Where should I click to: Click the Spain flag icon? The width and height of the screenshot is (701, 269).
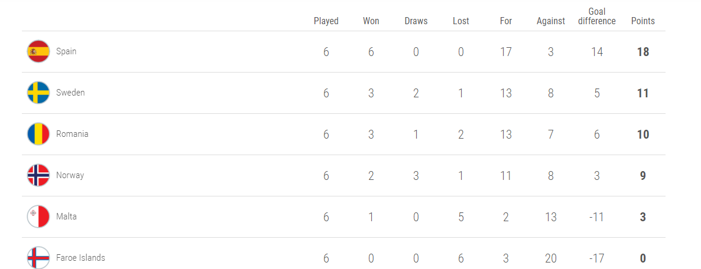click(x=38, y=51)
